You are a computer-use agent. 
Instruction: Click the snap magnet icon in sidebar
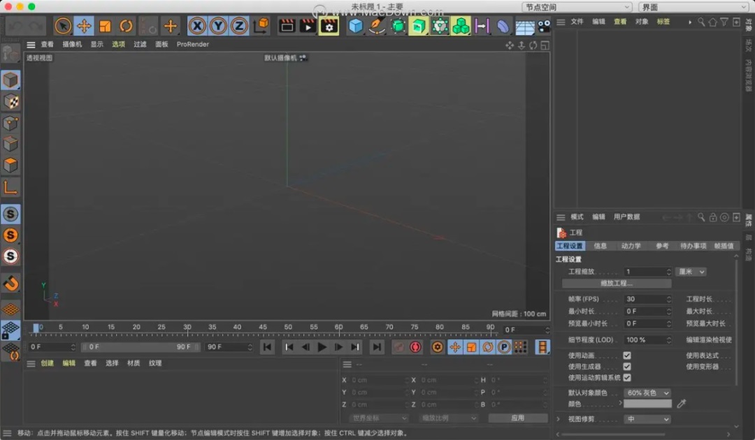coord(10,284)
